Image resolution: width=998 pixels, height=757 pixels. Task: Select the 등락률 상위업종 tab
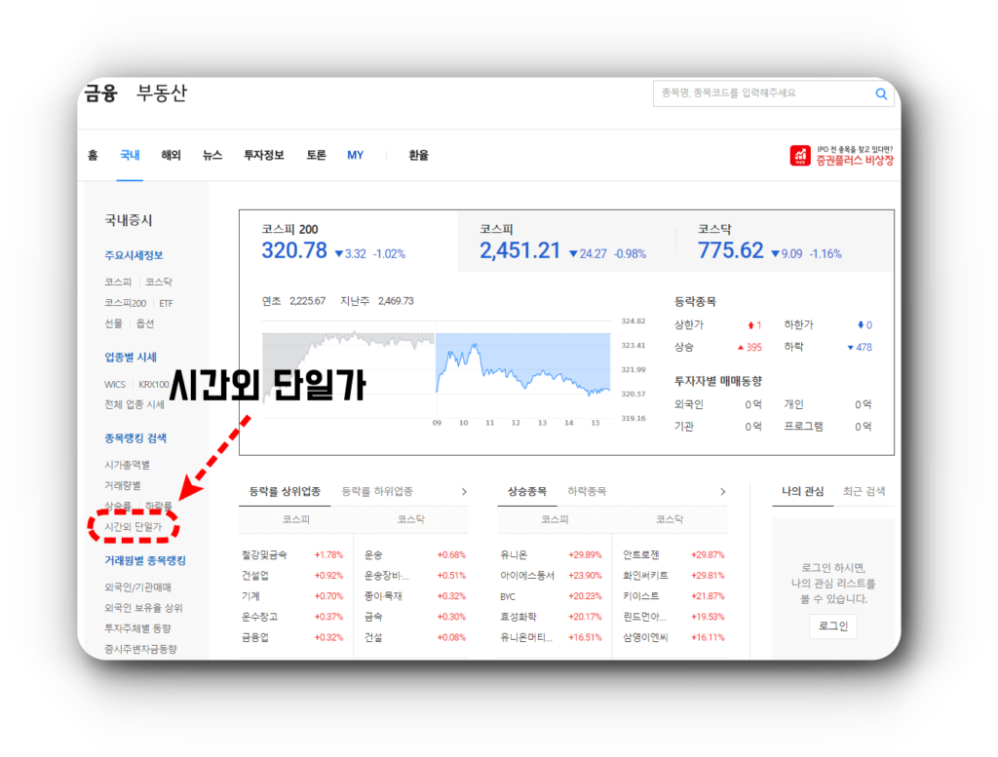285,491
